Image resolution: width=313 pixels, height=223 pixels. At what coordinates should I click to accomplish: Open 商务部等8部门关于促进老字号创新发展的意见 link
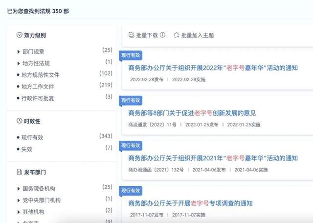pyautogui.click(x=192, y=113)
